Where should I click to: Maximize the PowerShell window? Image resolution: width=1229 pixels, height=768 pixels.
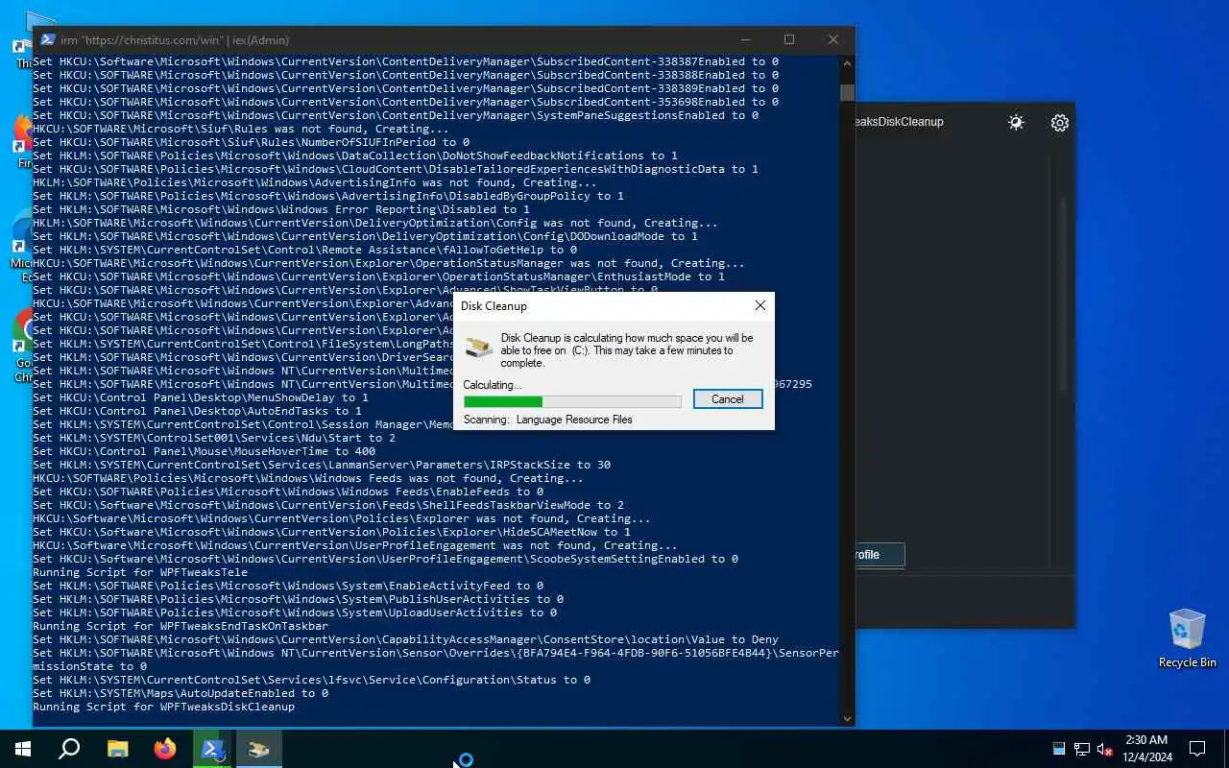[x=789, y=39]
